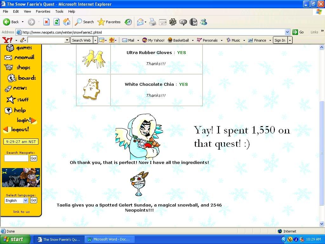Open the Windows Start button
Screen dimensions: 325x244
click(15, 240)
